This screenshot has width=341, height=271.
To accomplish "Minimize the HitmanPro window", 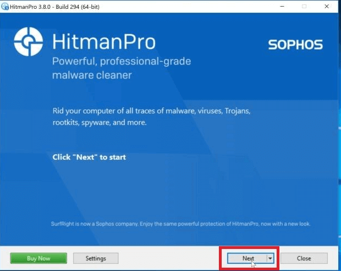I will click(x=282, y=7).
